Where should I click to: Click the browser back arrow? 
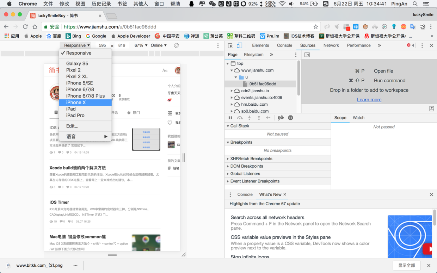[x=6, y=27]
